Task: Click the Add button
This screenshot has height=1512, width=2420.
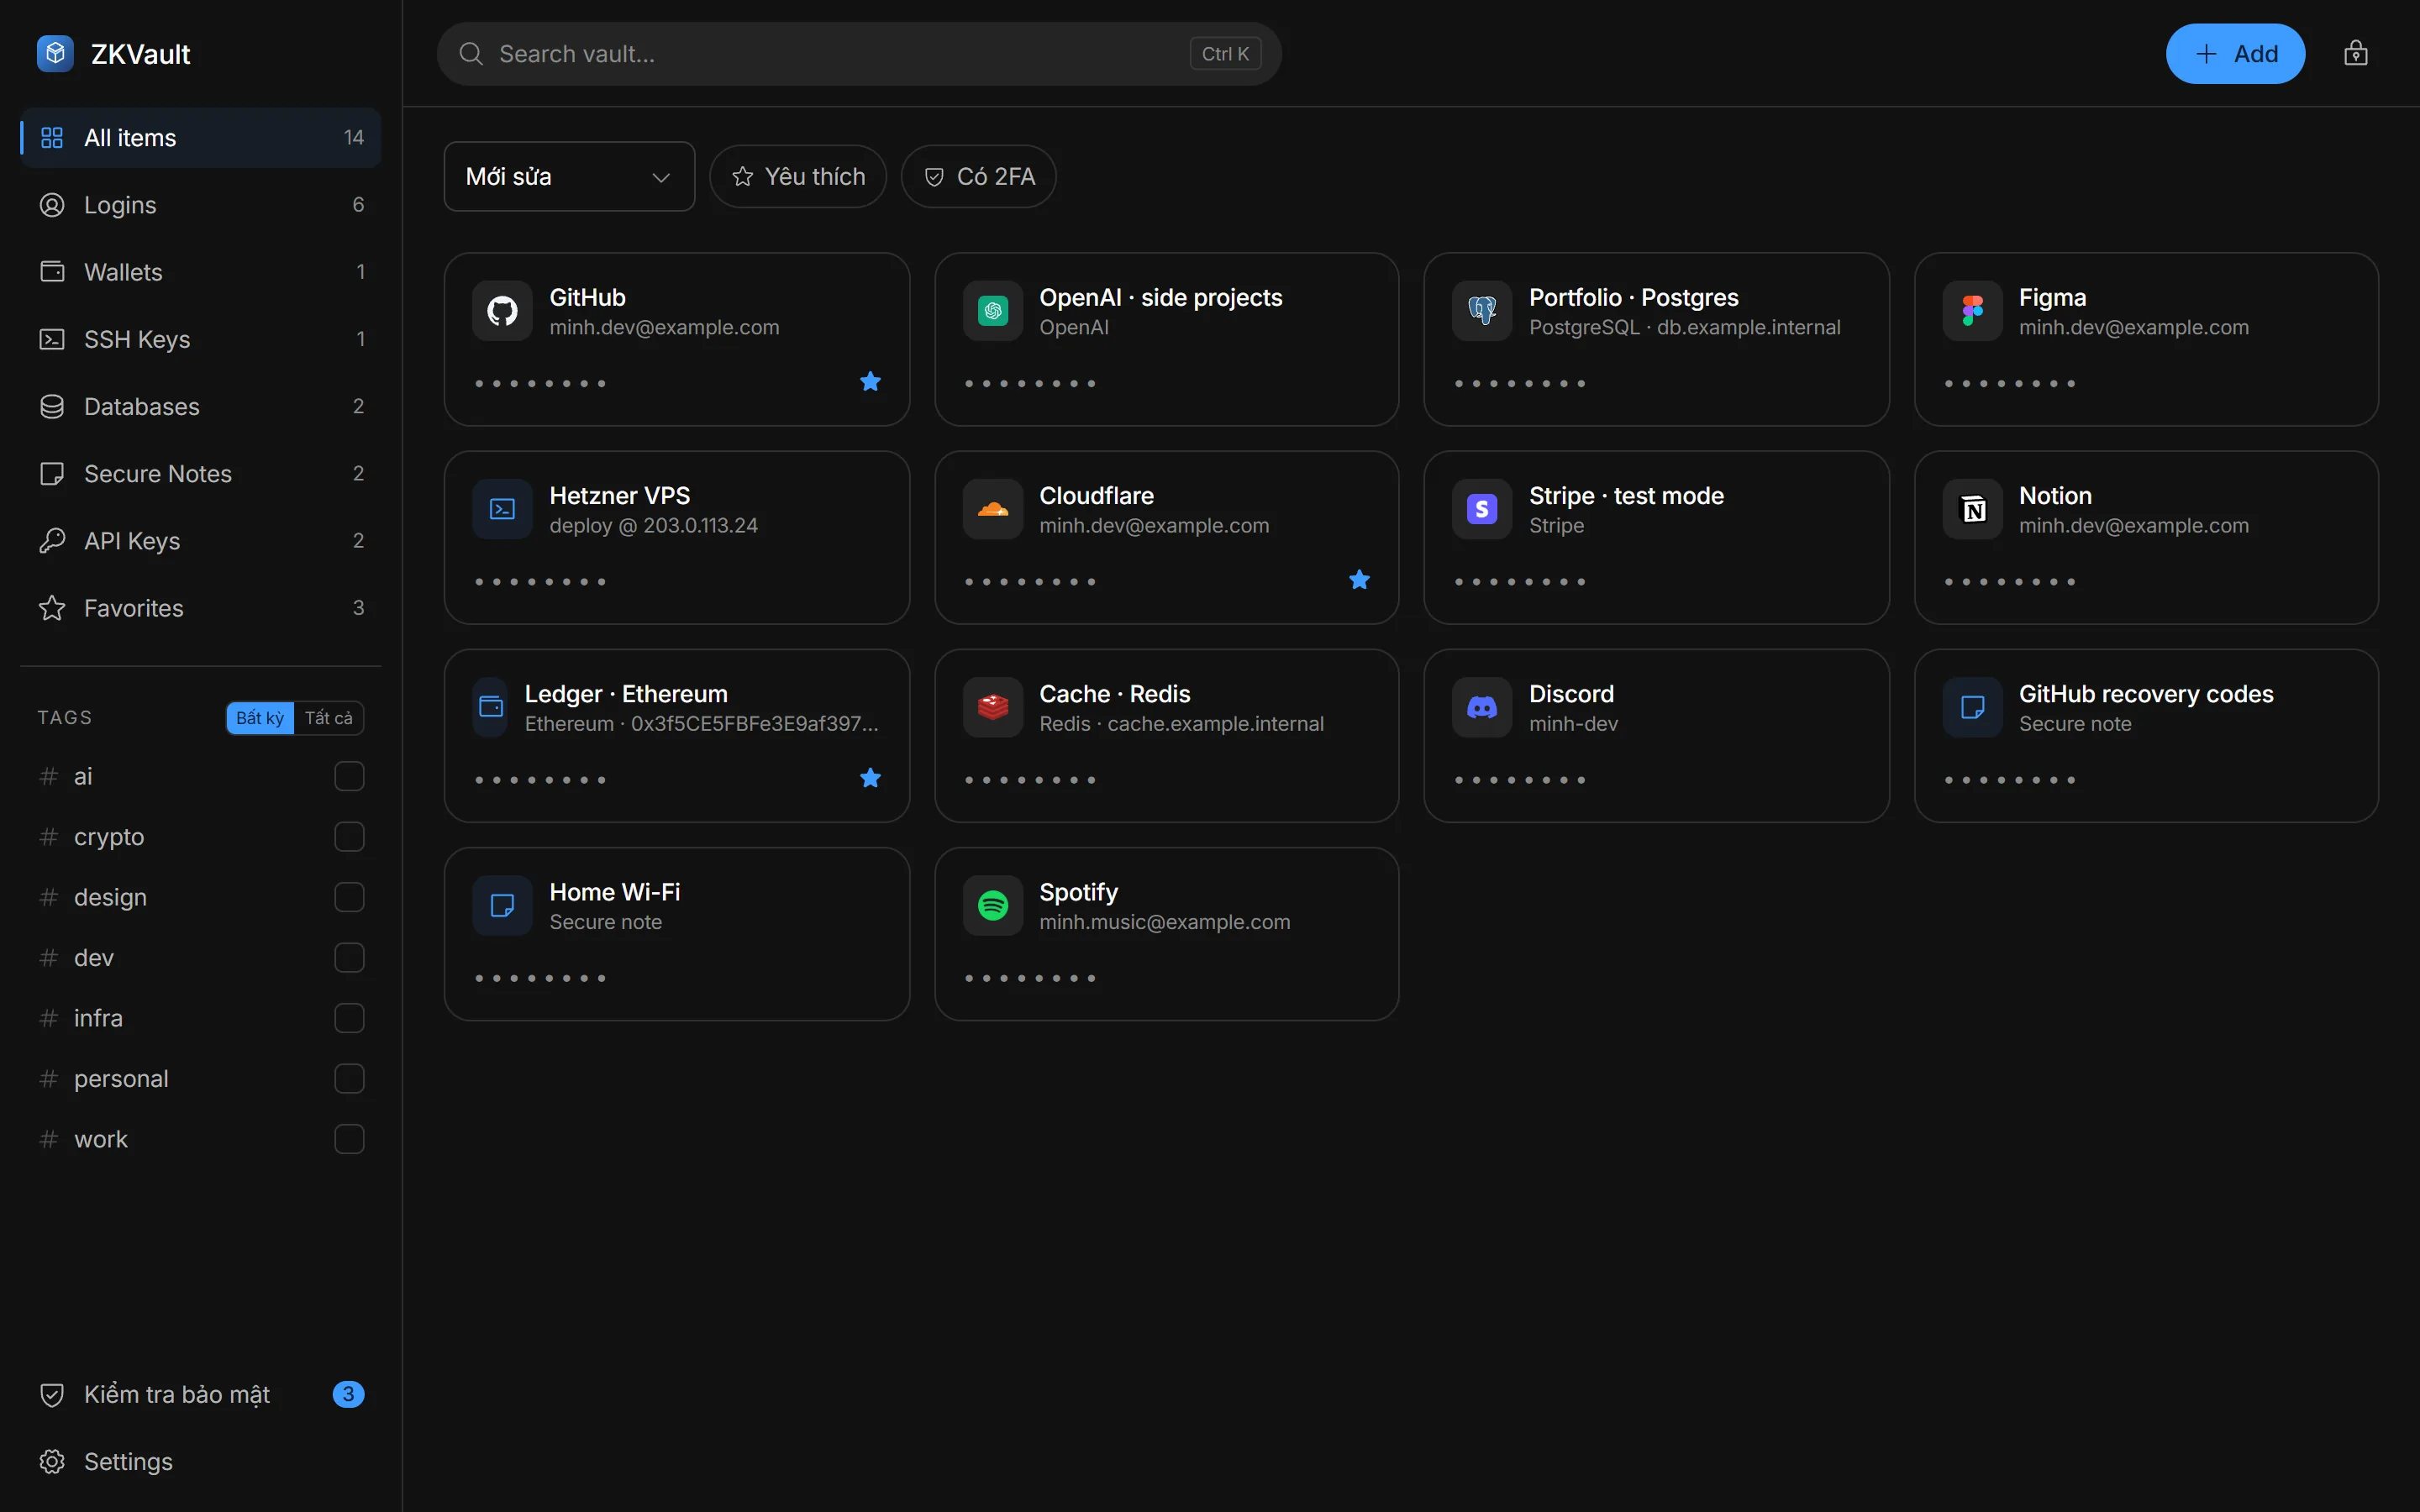Action: pos(2235,53)
